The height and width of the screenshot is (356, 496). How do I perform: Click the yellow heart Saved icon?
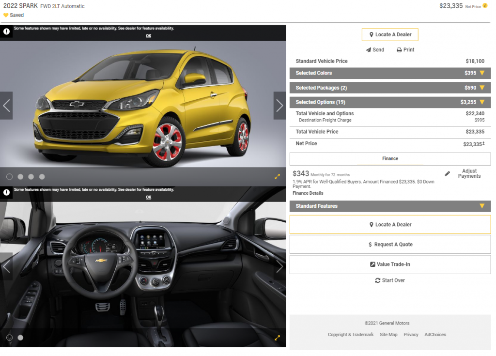click(6, 15)
